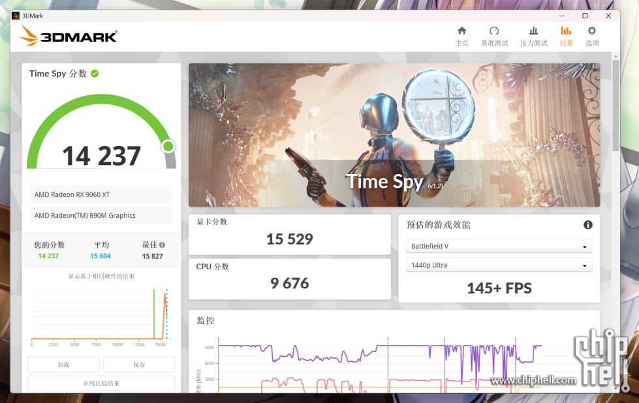The height and width of the screenshot is (403, 639).
Task: Click the vertical scrollbar thumb
Action: pos(616,106)
